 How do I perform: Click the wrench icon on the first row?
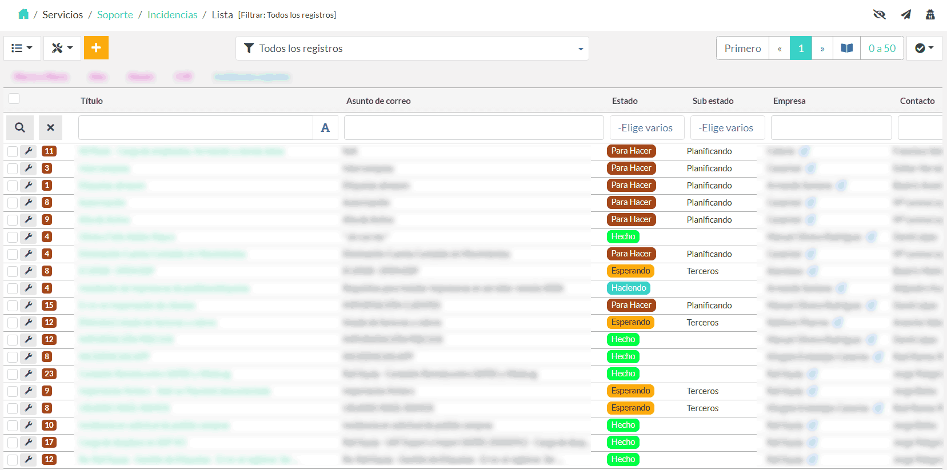click(29, 151)
